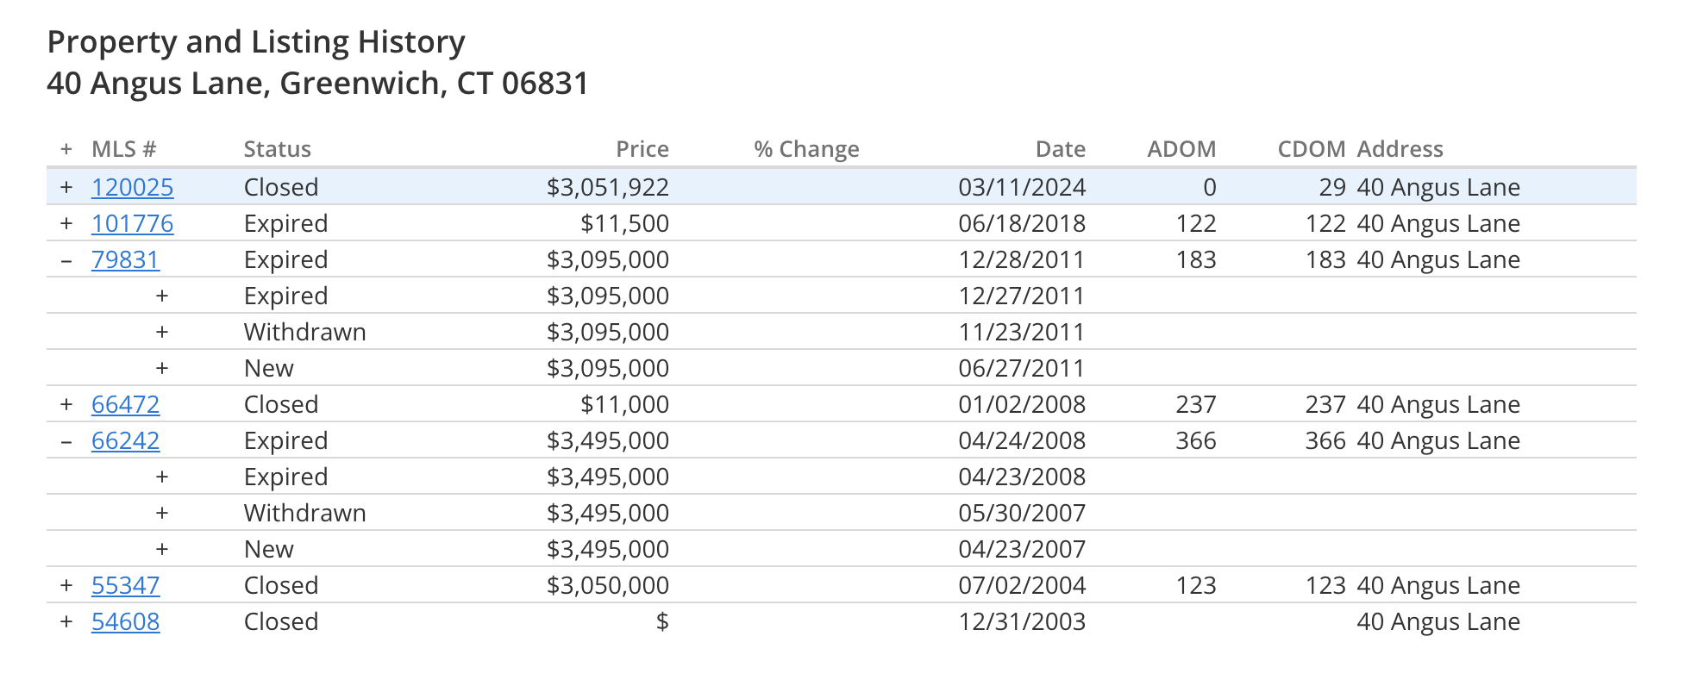Collapse listing 66242 history
The height and width of the screenshot is (686, 1685).
click(66, 440)
